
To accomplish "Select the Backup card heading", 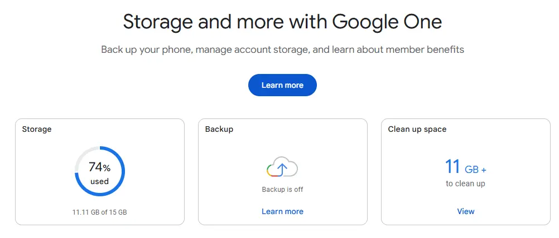I will 219,129.
